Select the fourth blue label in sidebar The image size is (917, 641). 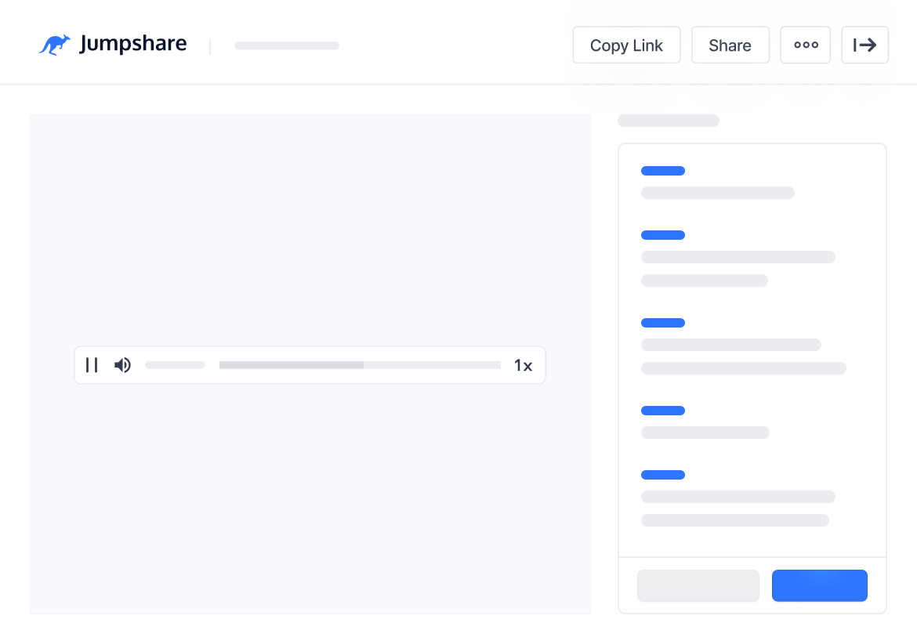tap(663, 411)
